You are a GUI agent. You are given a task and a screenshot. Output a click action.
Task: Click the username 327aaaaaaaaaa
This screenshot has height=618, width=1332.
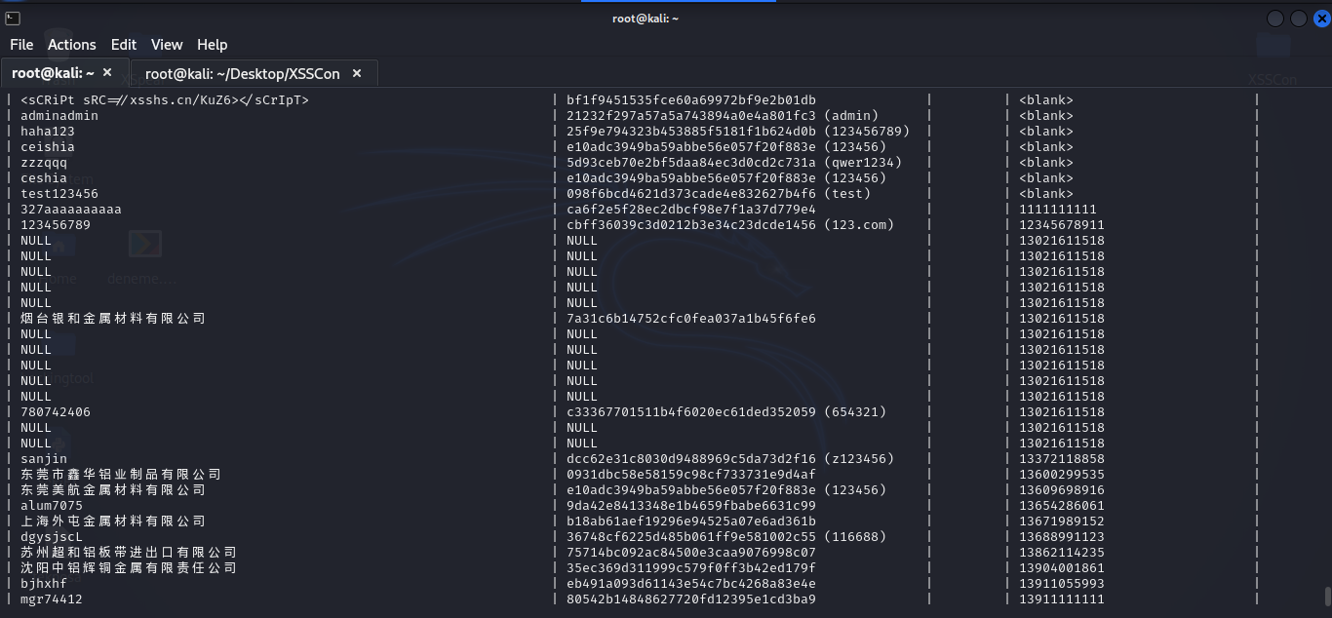pos(71,210)
